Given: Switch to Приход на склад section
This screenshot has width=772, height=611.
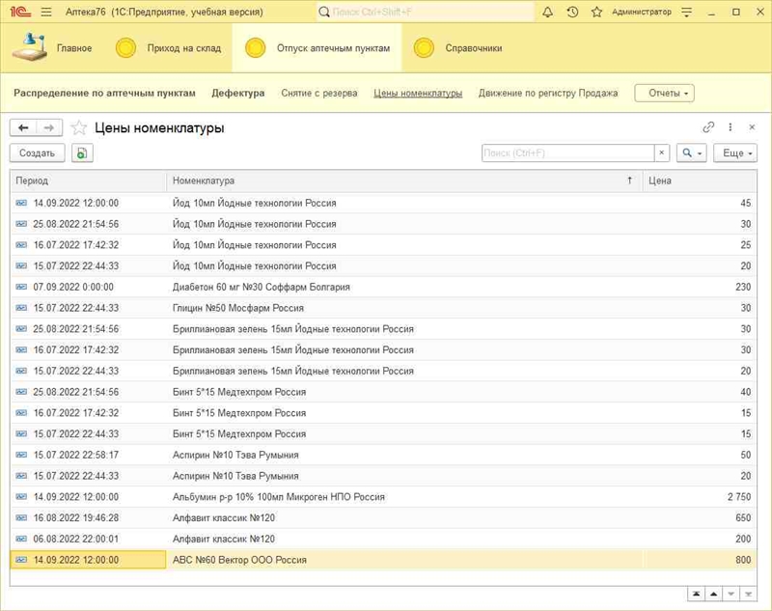Looking at the screenshot, I should coord(168,48).
